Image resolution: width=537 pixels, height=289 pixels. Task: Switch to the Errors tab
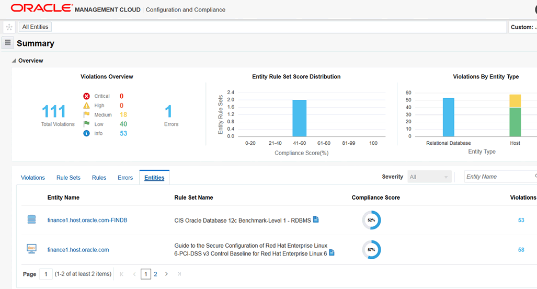125,178
